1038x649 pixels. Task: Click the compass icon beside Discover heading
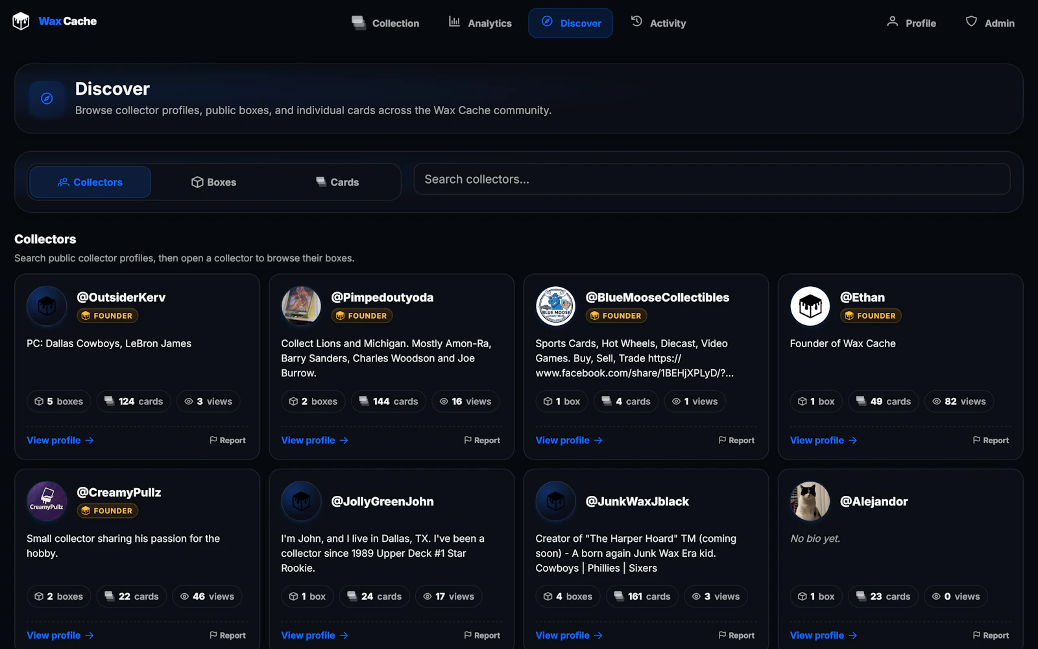[x=47, y=99]
